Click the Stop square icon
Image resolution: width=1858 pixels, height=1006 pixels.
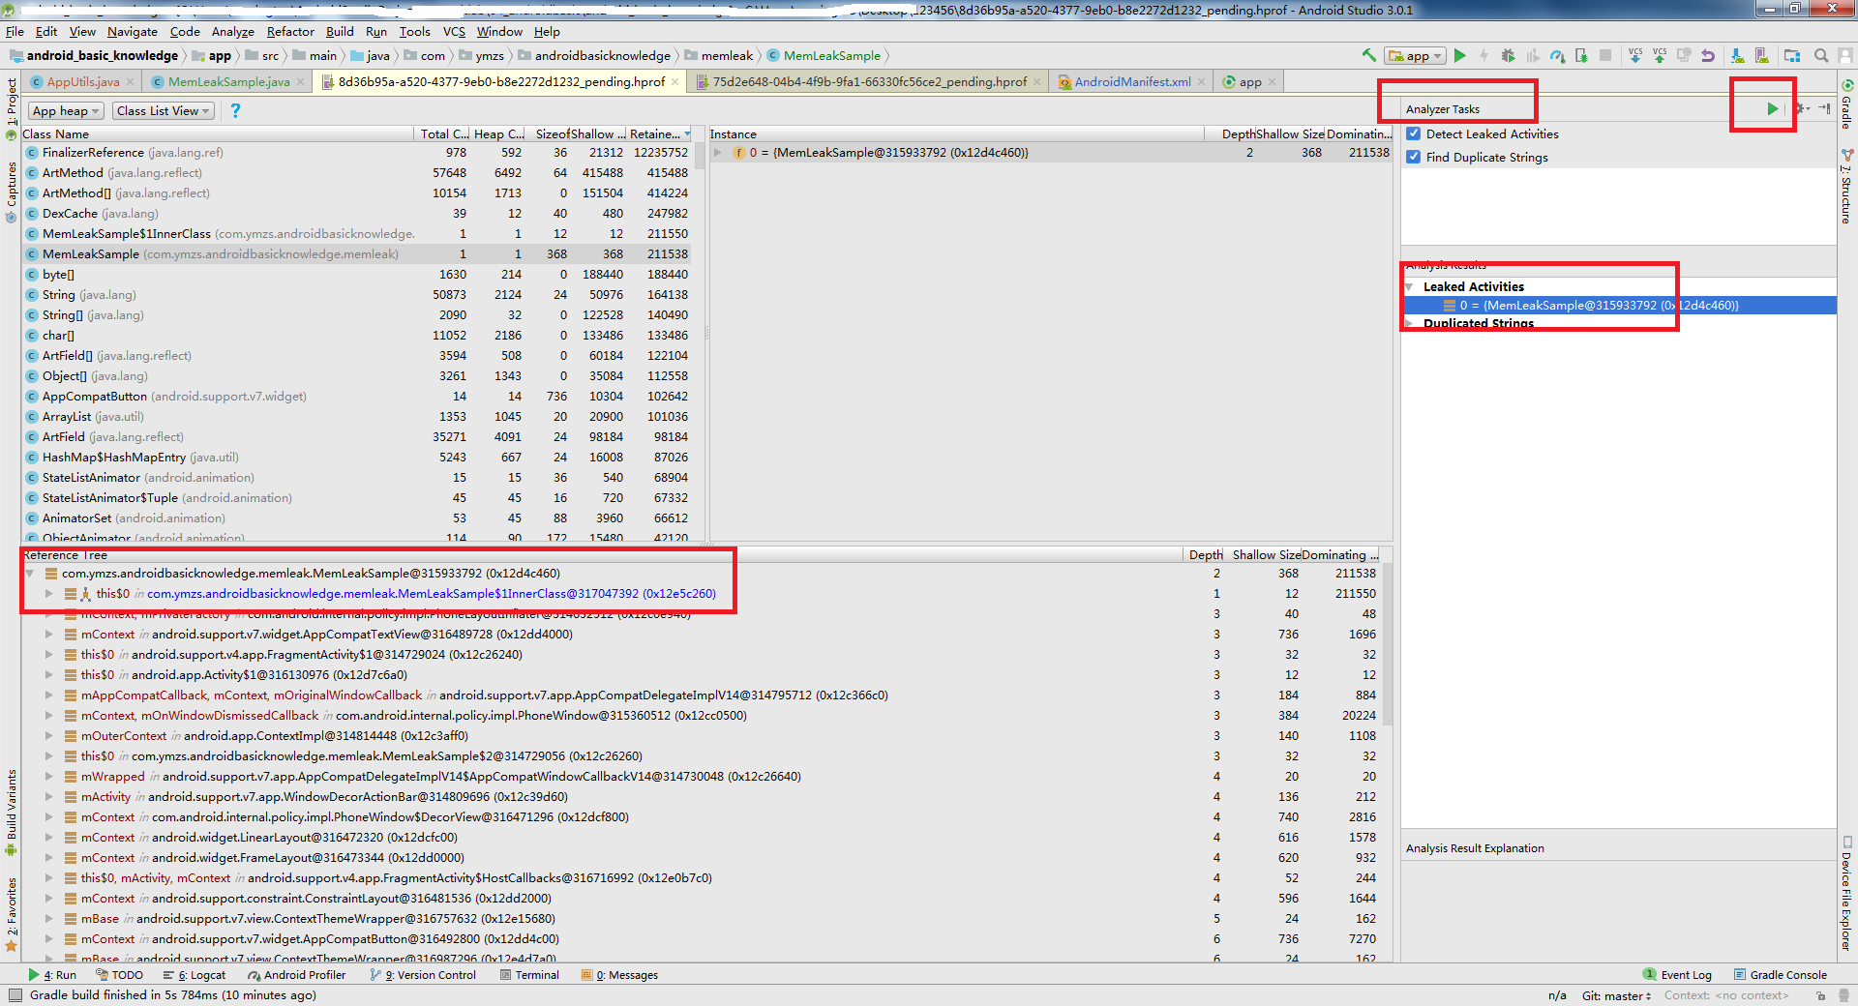click(1605, 55)
